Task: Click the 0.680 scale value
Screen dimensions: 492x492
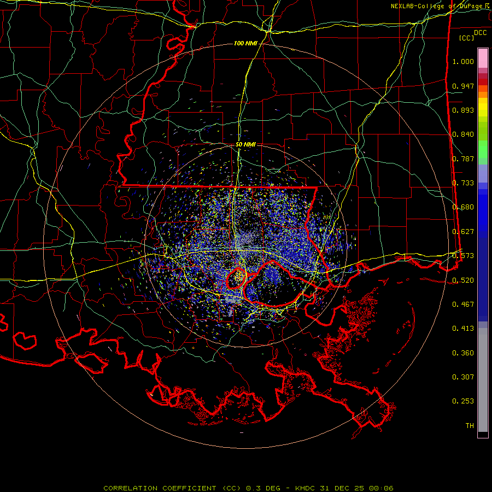Action: (463, 207)
